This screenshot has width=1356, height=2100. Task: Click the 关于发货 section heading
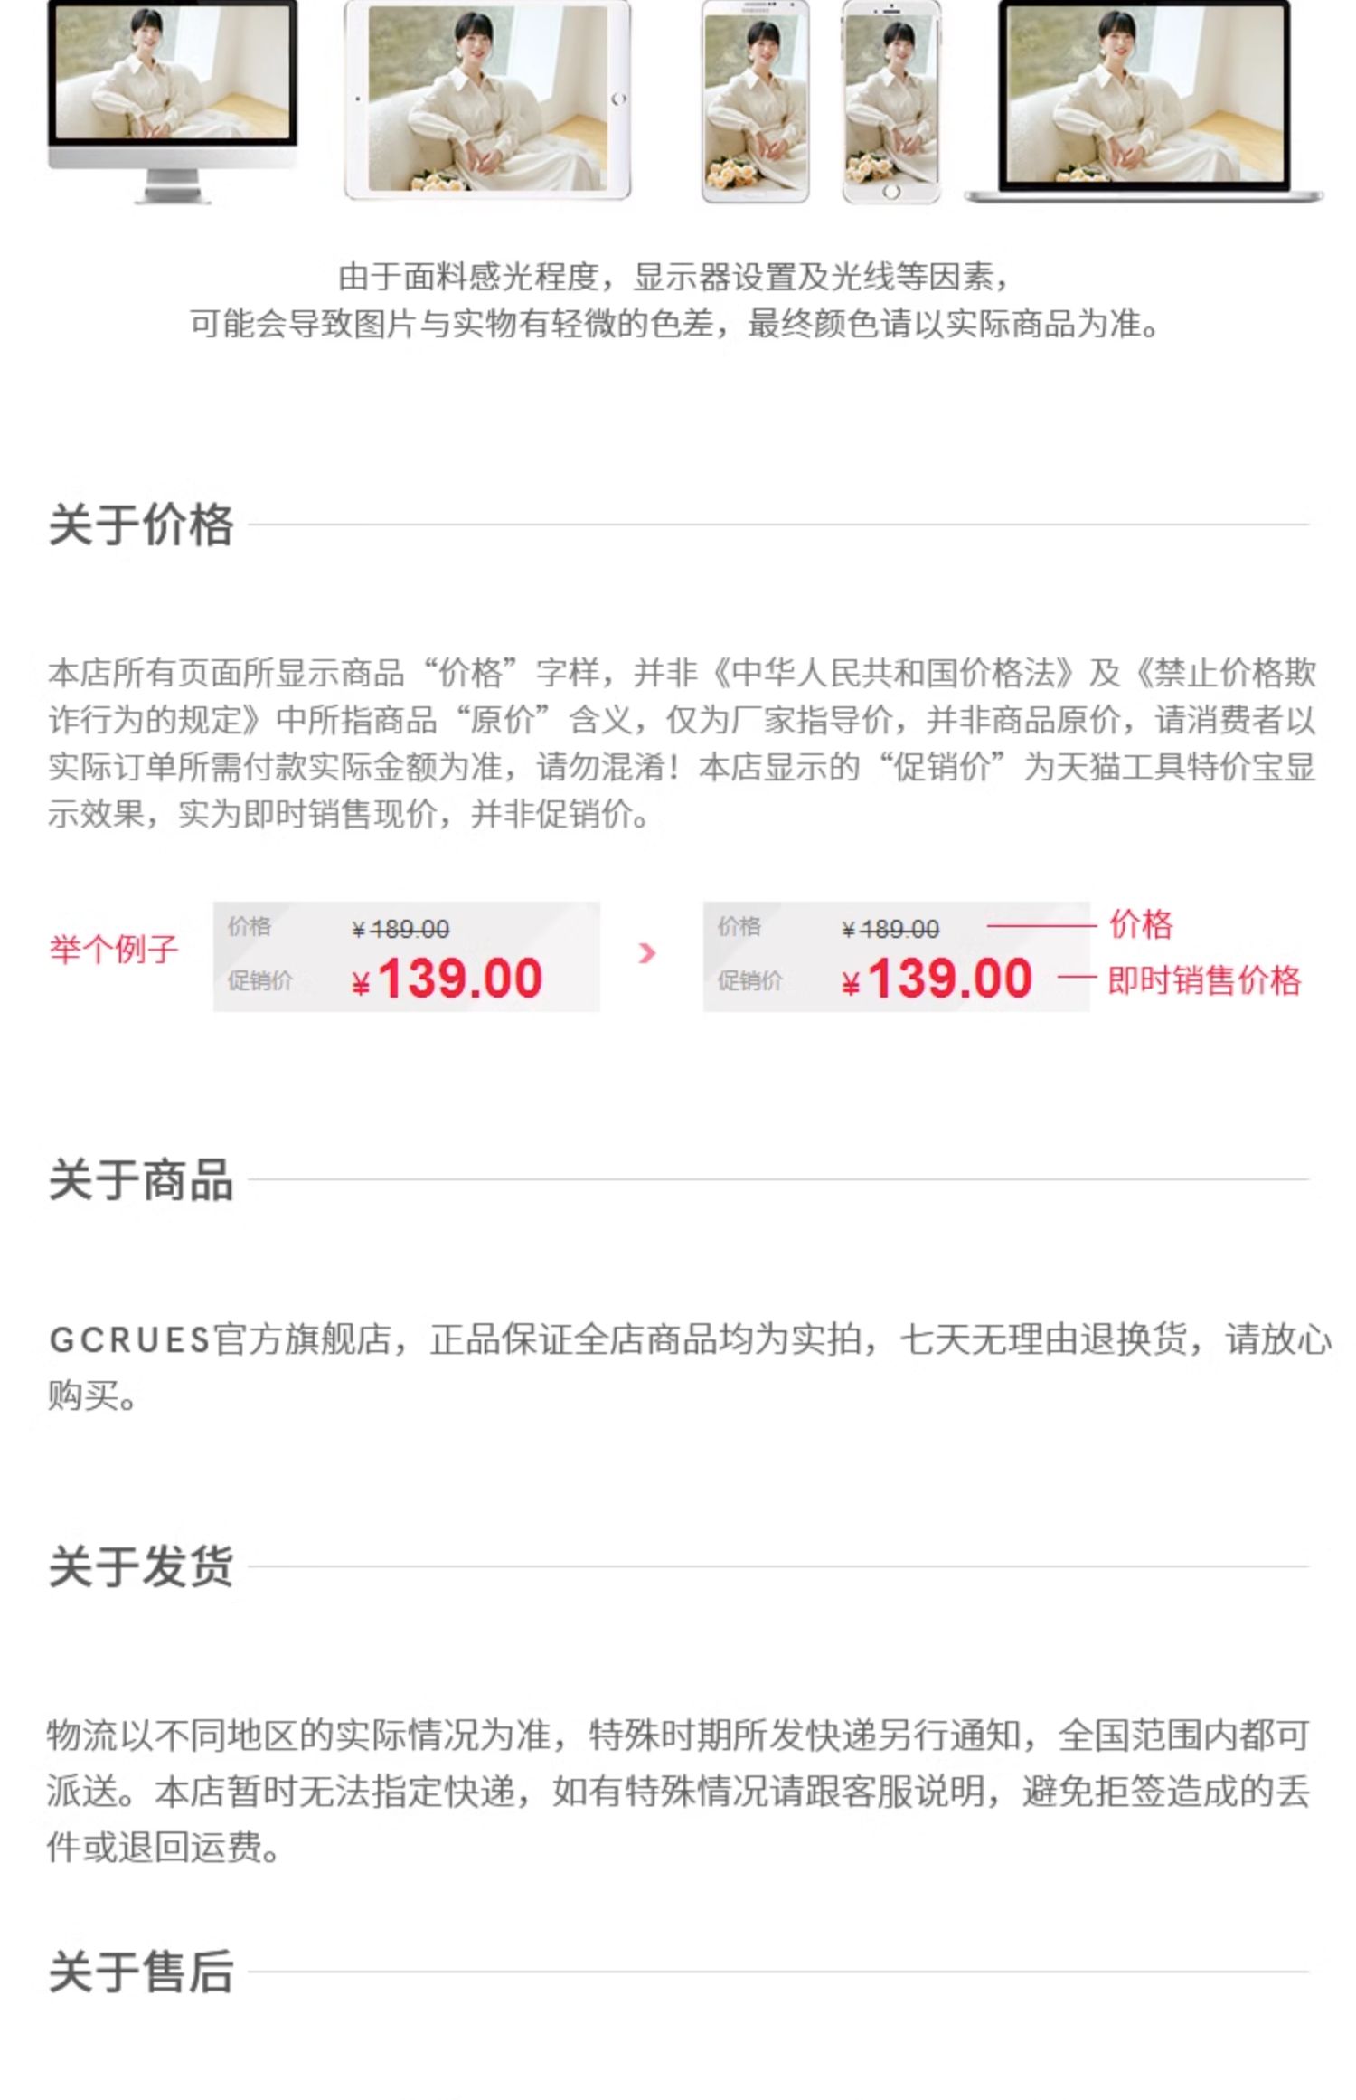(x=141, y=1566)
